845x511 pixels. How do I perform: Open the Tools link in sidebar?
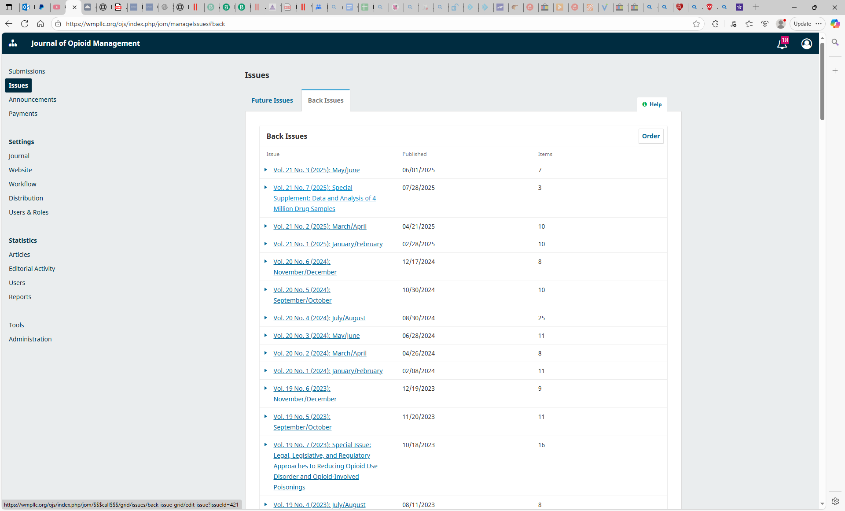(x=16, y=325)
